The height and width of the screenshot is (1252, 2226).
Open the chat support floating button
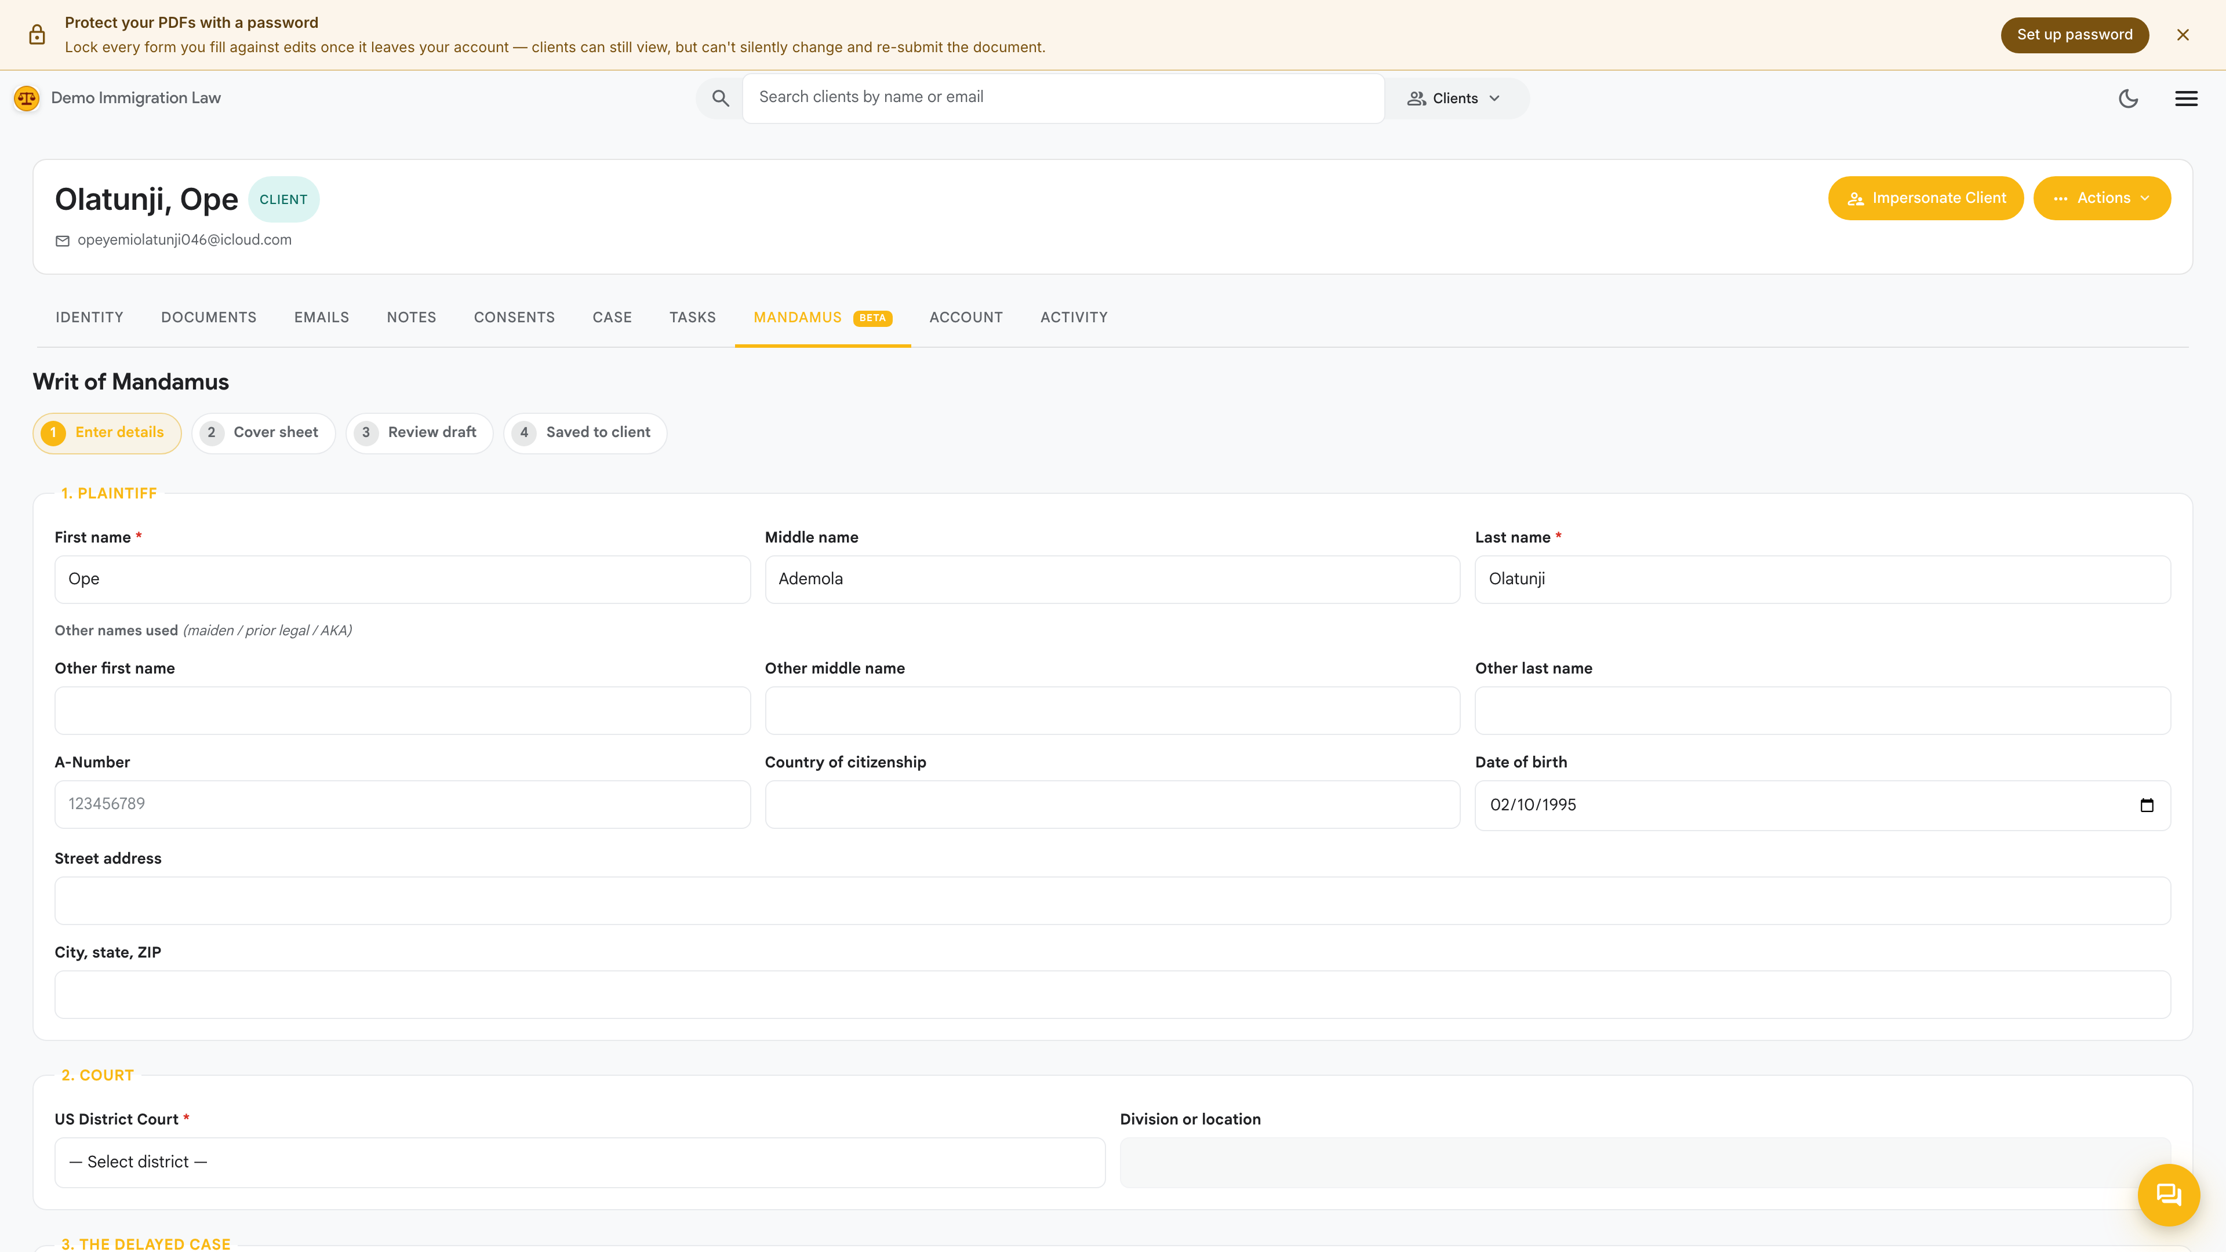point(2168,1195)
